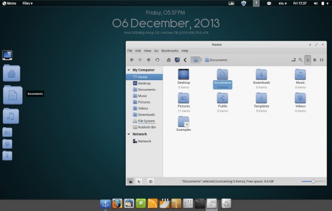Click the Home icon in the toolbar
The height and width of the screenshot is (211, 332).
[168, 60]
